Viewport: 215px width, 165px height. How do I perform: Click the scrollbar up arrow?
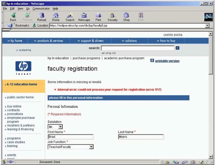coord(210,34)
